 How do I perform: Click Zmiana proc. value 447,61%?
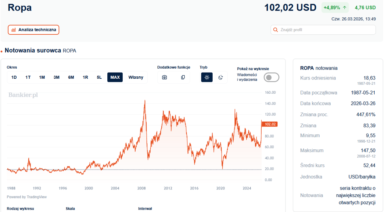click(366, 115)
